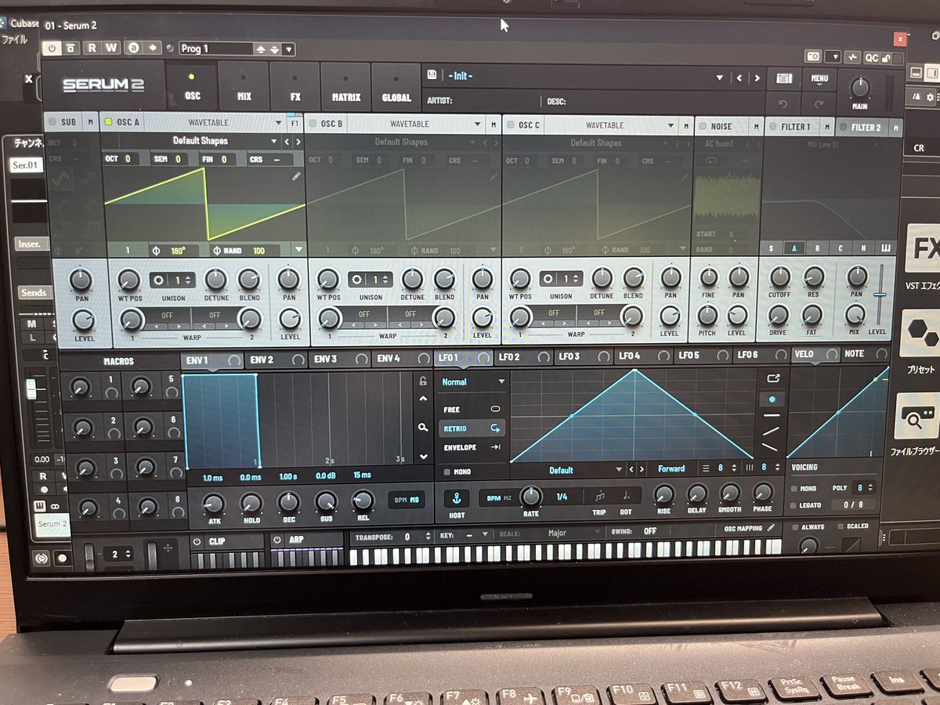The width and height of the screenshot is (940, 705).
Task: Toggle the OSC A enable switch
Action: coord(108,123)
